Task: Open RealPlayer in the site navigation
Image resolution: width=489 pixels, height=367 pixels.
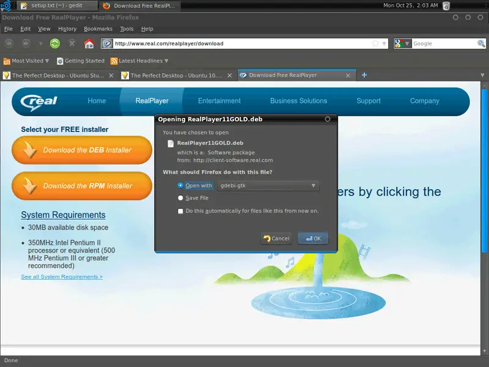Action: (x=152, y=101)
